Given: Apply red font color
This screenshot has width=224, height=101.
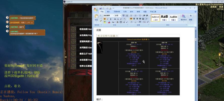Looking at the screenshot, I should click(x=109, y=22).
